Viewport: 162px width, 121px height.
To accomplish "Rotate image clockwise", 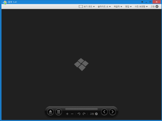I will click(84, 114).
